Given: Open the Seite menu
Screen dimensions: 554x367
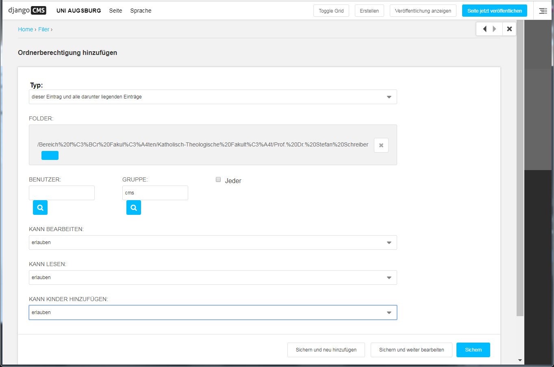Looking at the screenshot, I should [115, 11].
